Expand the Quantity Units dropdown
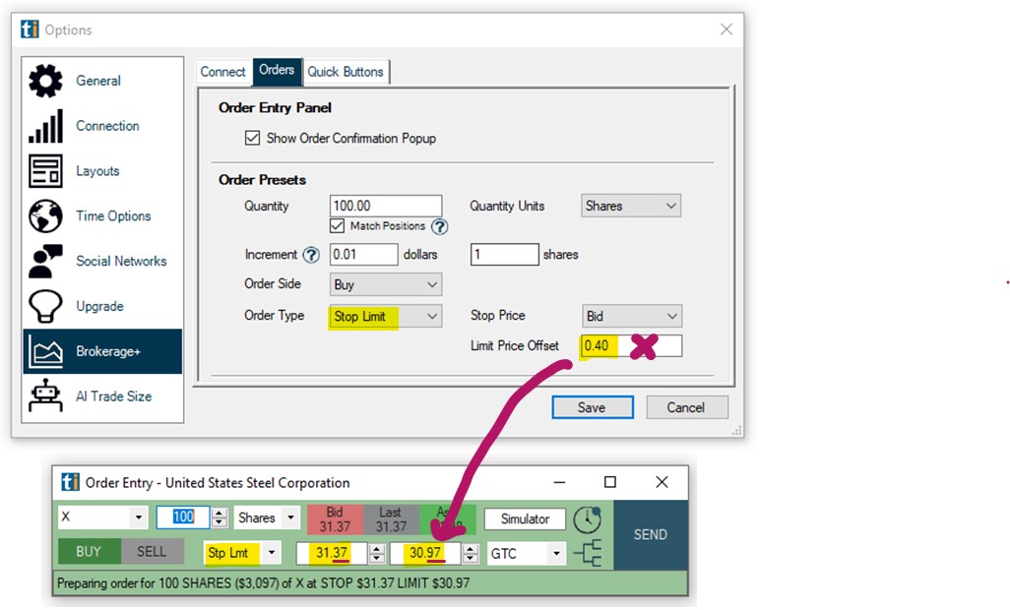This screenshot has height=610, width=1010. (x=631, y=207)
